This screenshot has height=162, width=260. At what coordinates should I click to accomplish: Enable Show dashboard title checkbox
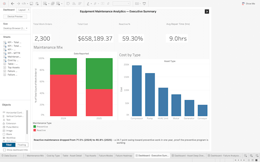click(5, 150)
